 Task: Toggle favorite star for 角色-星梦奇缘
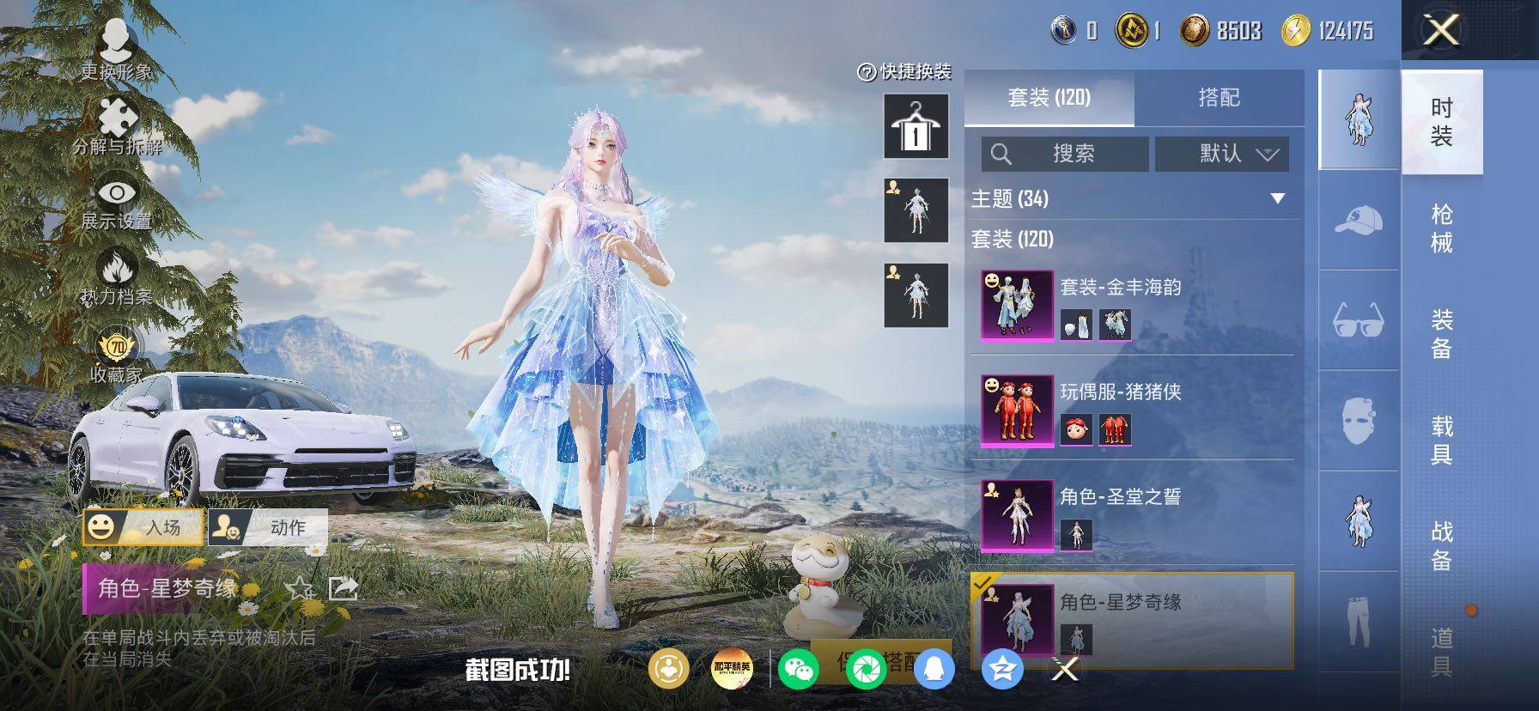[299, 588]
